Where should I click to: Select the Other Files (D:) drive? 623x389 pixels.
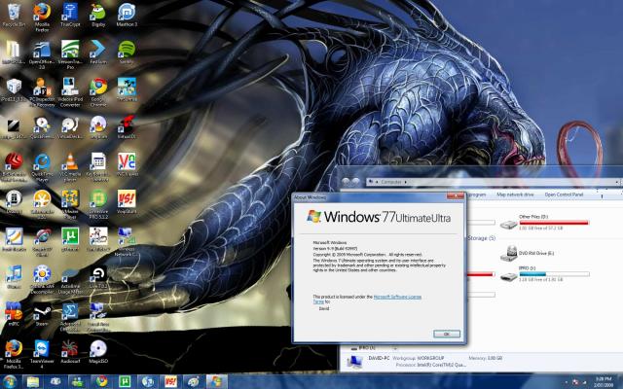[544, 223]
